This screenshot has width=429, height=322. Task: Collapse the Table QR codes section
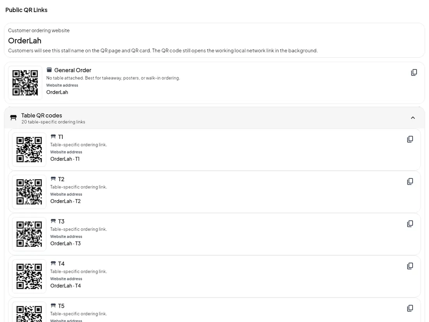(413, 118)
